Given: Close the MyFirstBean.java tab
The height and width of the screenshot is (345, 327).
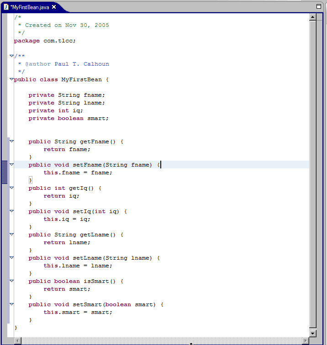Looking at the screenshot, I should pos(54,7).
